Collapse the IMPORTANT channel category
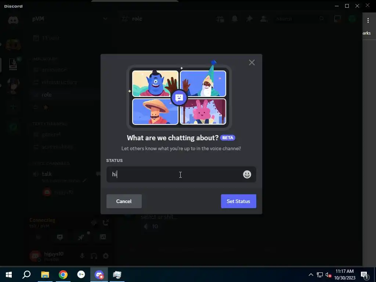The width and height of the screenshot is (376, 282). click(45, 59)
